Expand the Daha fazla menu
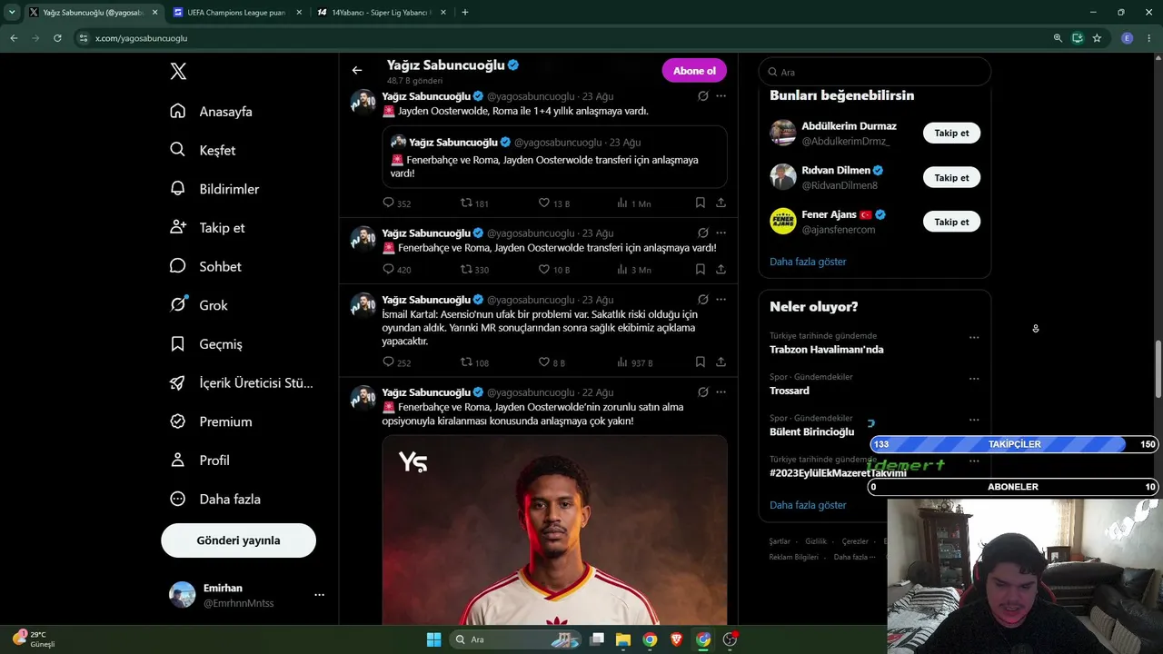The height and width of the screenshot is (654, 1163). click(x=215, y=499)
